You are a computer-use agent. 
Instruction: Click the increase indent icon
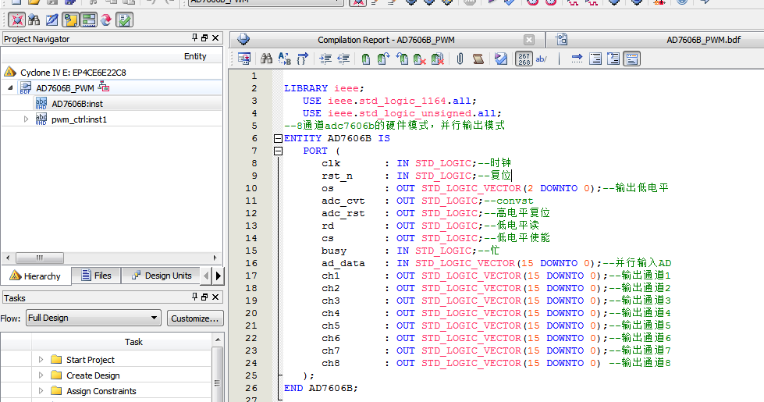pos(325,59)
